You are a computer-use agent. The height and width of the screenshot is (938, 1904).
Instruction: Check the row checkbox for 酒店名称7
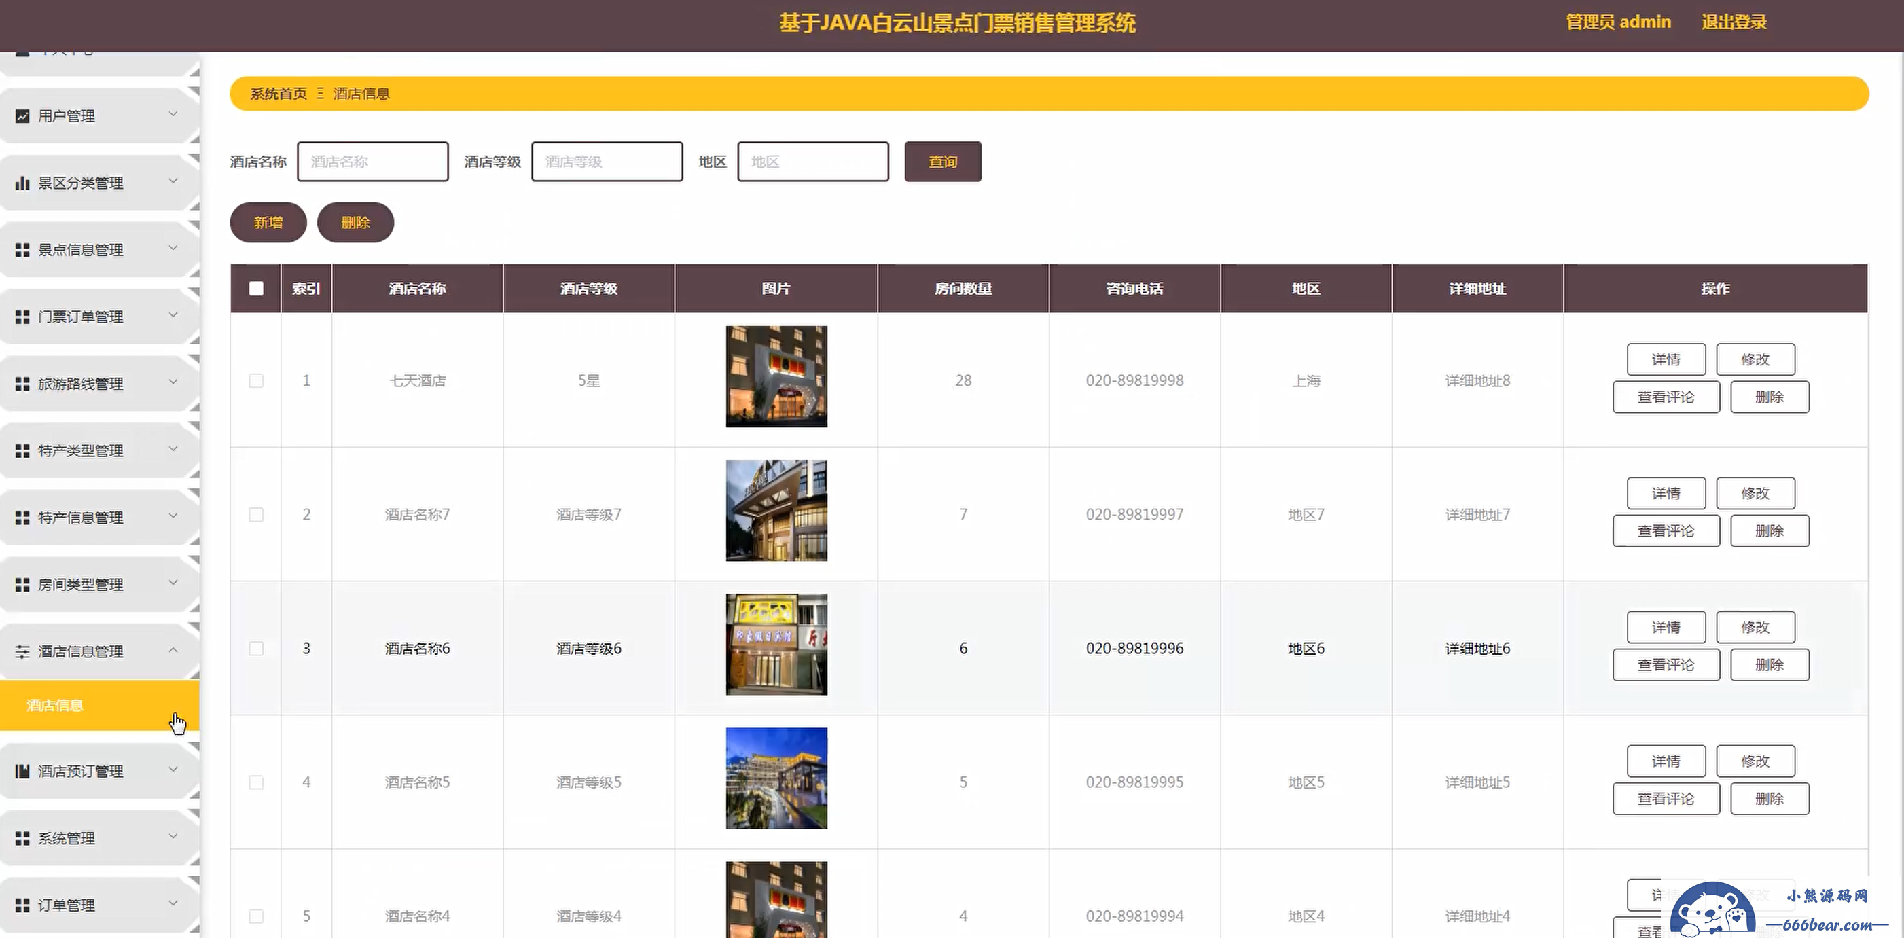pos(257,514)
